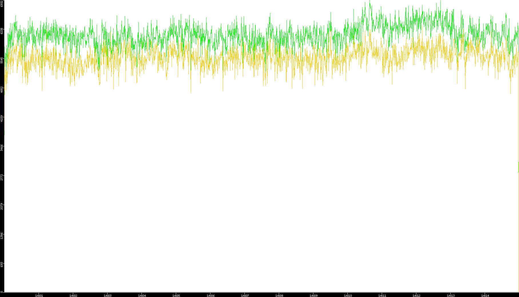
Task: Click the 14:14 time axis label
Action: click(485, 296)
